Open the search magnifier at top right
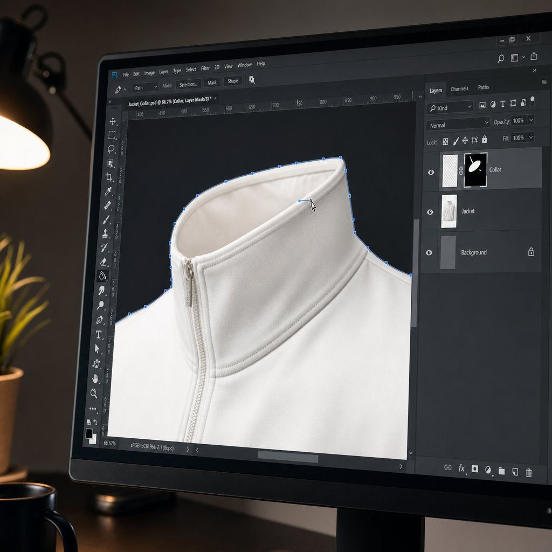This screenshot has height=552, width=552. coord(501,58)
